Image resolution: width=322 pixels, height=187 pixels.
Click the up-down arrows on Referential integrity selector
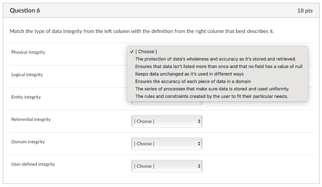point(199,121)
